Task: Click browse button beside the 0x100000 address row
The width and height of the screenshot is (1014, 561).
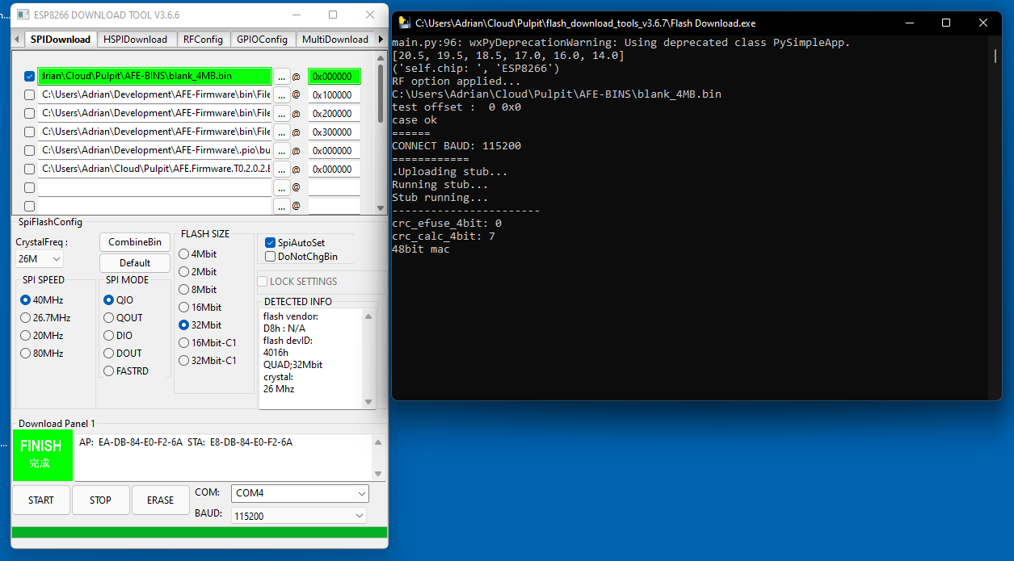Action: (281, 95)
